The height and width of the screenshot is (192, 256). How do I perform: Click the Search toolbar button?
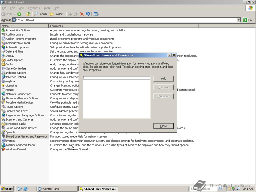click(x=40, y=14)
